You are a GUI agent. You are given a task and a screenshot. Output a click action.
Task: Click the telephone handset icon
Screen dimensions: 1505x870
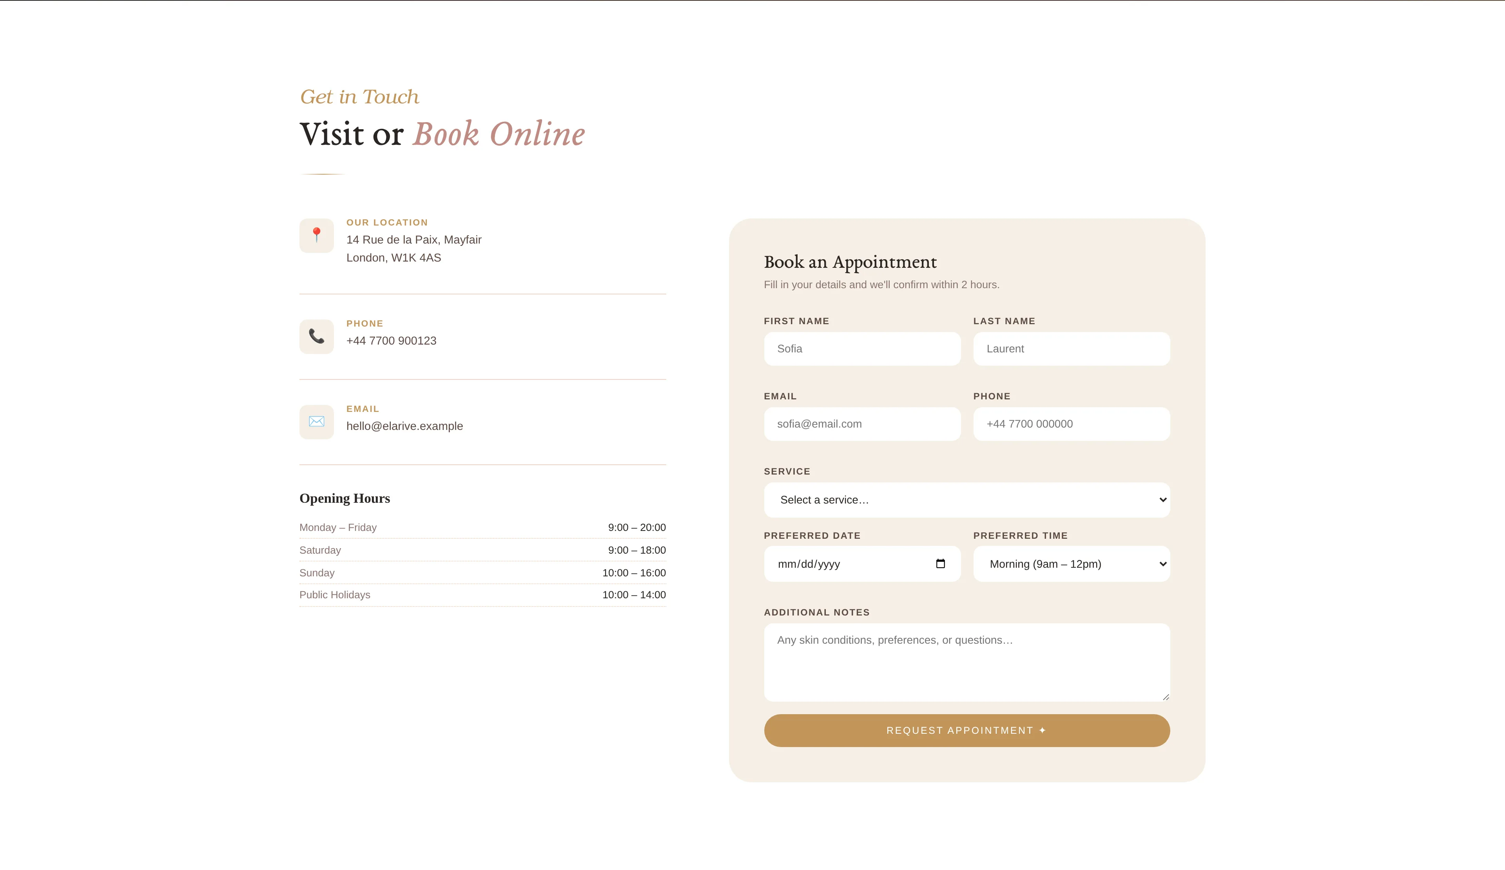click(317, 337)
